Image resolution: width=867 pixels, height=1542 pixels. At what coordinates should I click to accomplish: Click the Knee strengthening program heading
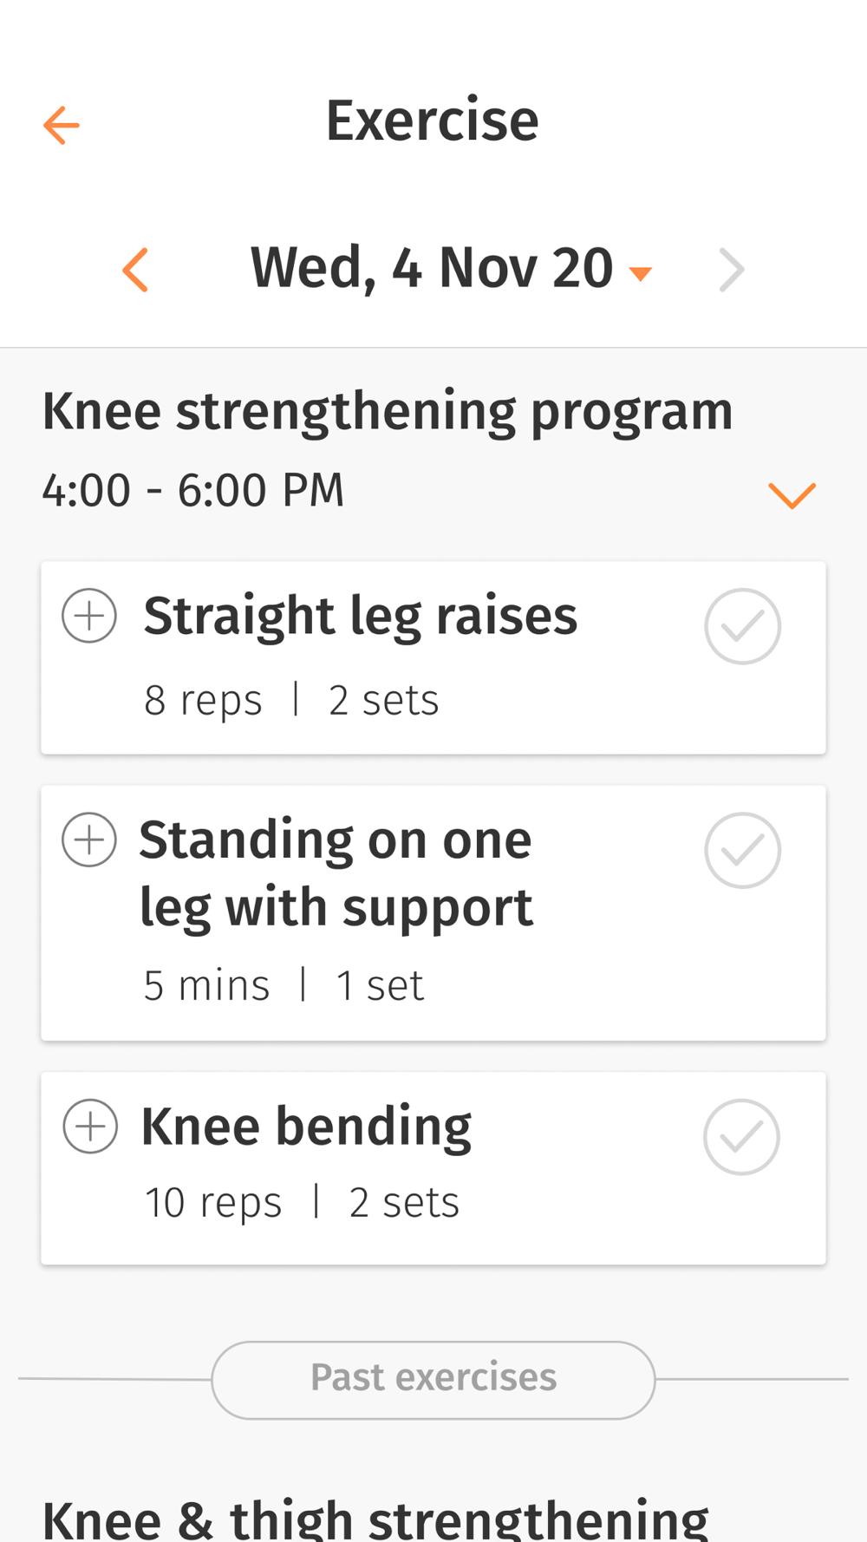(x=387, y=411)
